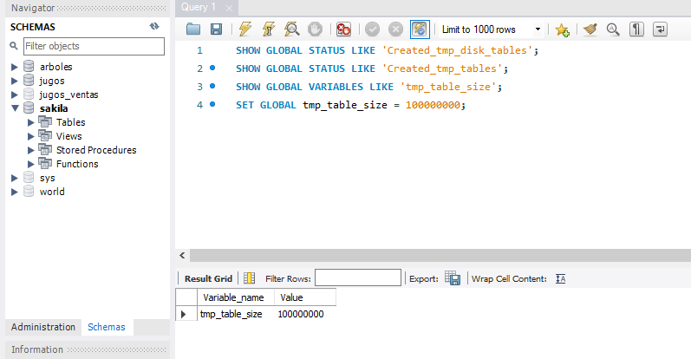Expand the Functions node under sakila
The image size is (691, 359).
pyautogui.click(x=31, y=164)
